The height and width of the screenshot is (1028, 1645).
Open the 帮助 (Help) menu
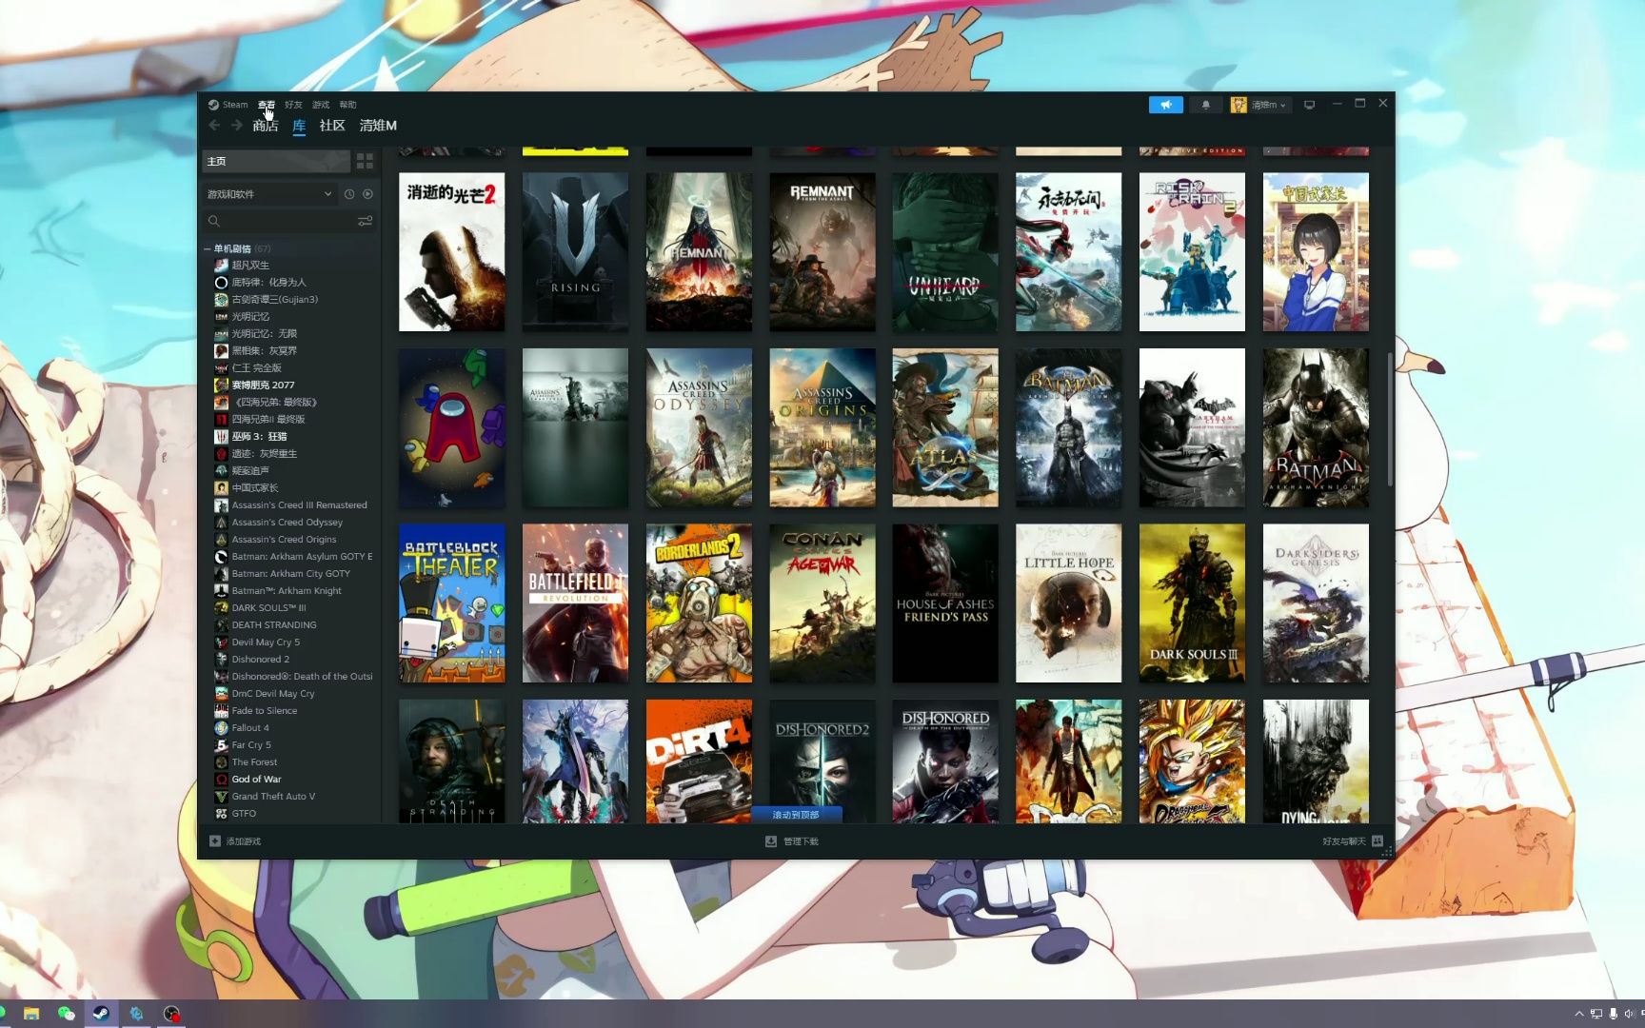coord(348,105)
